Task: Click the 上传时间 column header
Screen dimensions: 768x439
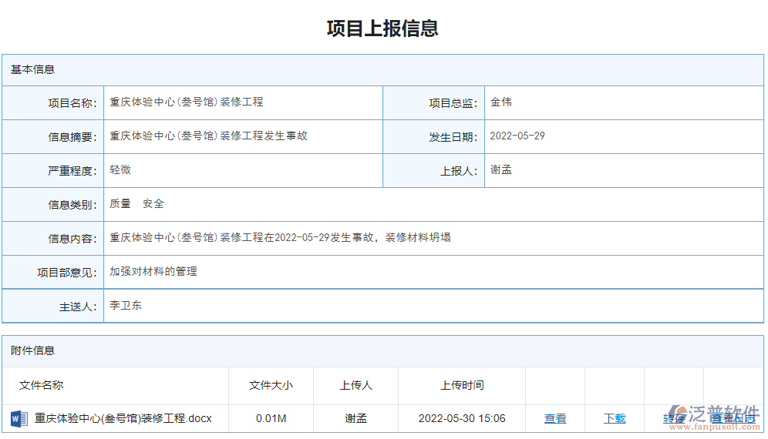Action: (462, 385)
